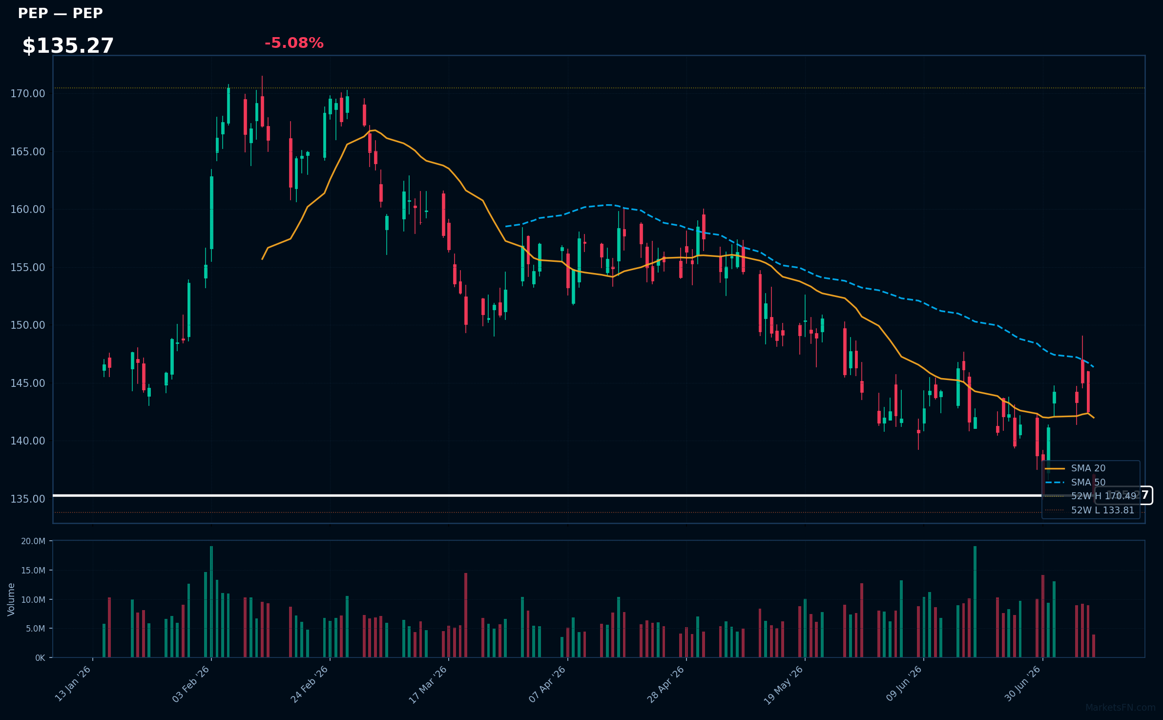Click the "170.00" price axis label
Screen dimensions: 1163x720
click(x=28, y=93)
